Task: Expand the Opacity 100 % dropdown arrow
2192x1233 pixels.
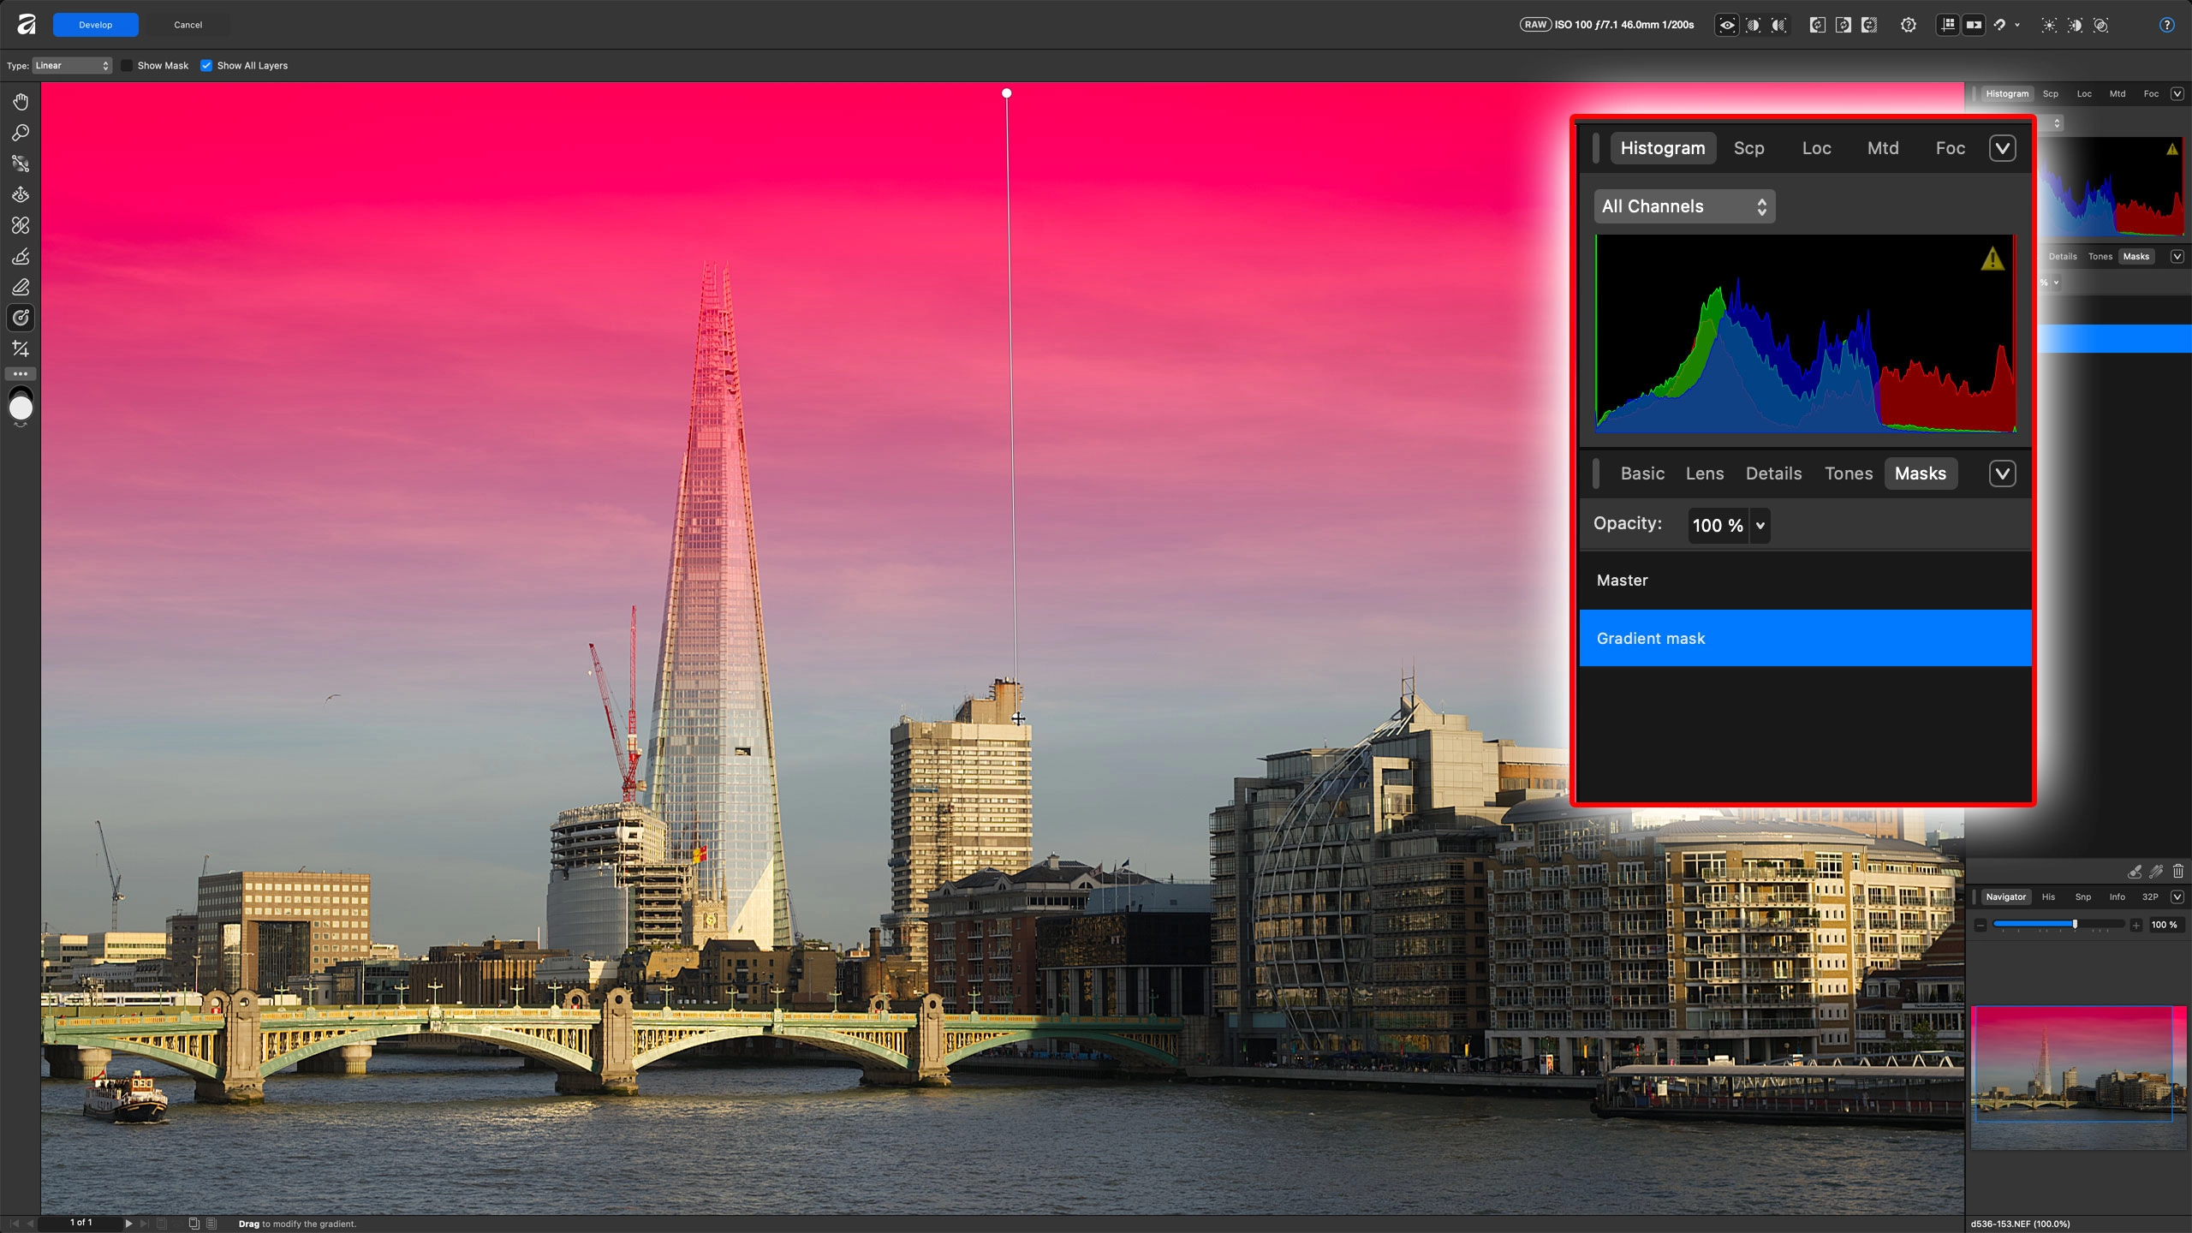Action: [1760, 526]
